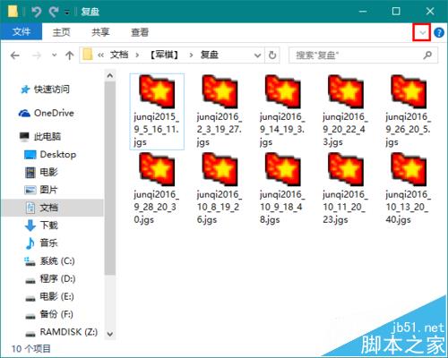Click 复盘 in the address path
Image resolution: width=448 pixels, height=358 pixels.
coord(209,55)
